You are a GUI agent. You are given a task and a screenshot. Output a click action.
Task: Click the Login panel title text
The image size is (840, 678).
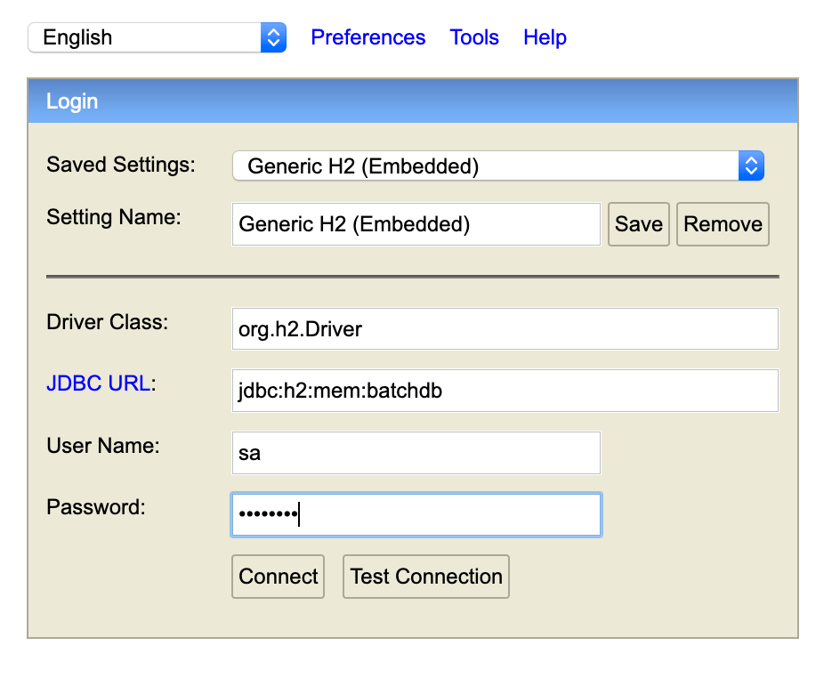72,101
